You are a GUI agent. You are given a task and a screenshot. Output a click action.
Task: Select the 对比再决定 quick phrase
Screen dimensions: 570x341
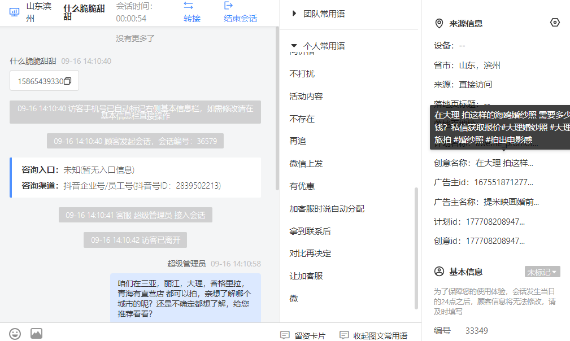point(310,253)
